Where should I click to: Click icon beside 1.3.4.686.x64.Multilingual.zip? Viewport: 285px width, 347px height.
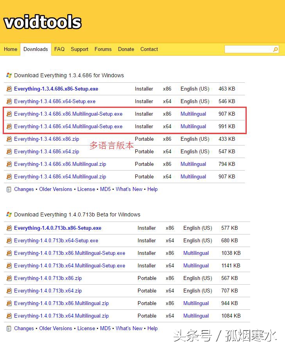pos(9,176)
